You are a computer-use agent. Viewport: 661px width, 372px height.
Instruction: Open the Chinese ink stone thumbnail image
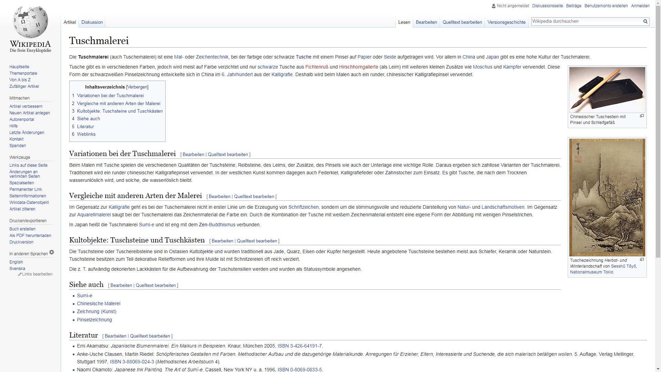click(x=607, y=90)
